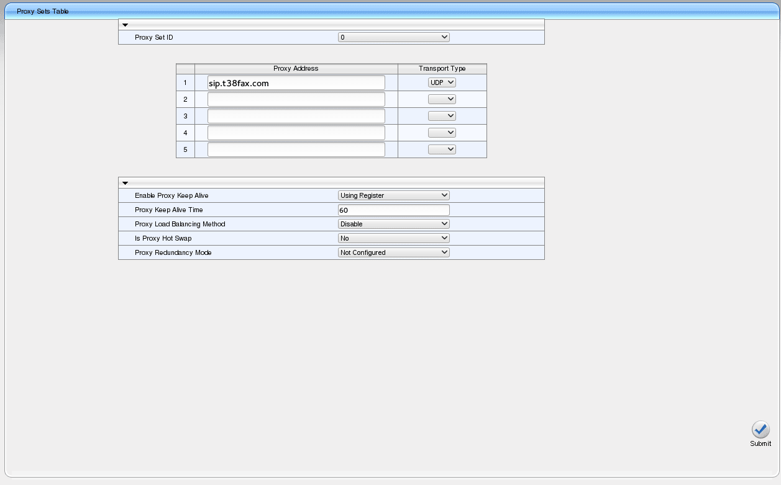Click the Proxy Address column header
Viewport: 781px width, 485px height.
(296, 68)
